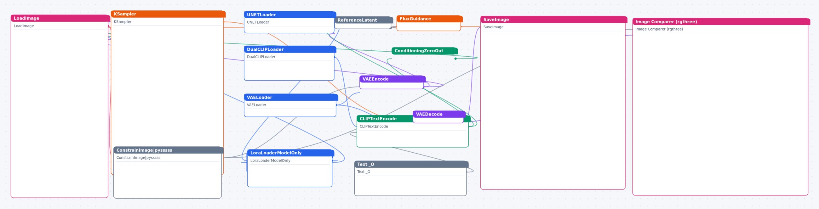This screenshot has height=209, width=819.
Task: Click the KSampler node's orange header
Action: 168,14
